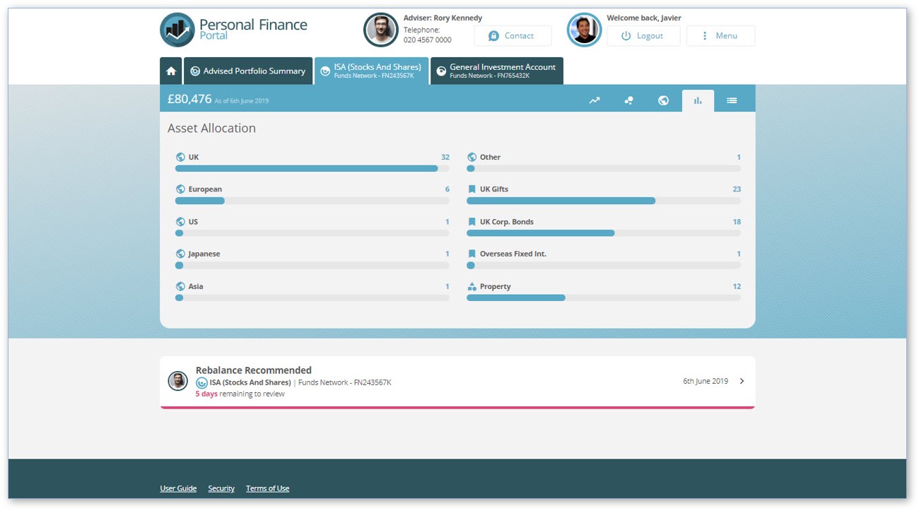
Task: Click the UK value 32
Action: tap(445, 157)
